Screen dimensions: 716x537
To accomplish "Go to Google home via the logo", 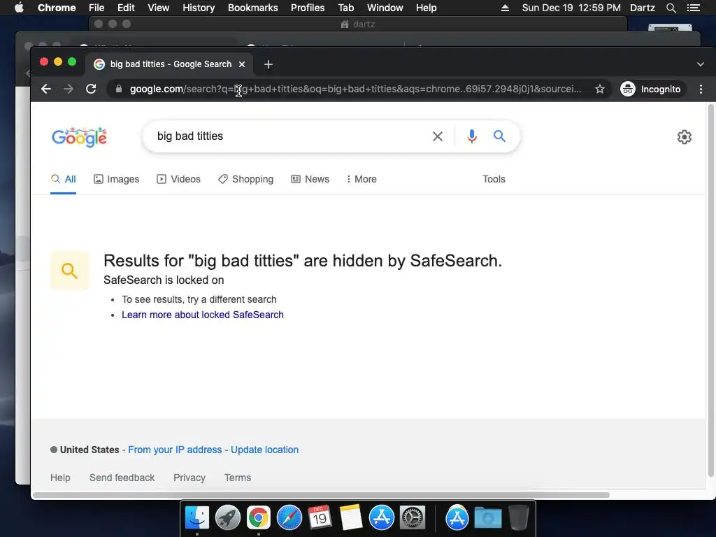I will [x=80, y=137].
